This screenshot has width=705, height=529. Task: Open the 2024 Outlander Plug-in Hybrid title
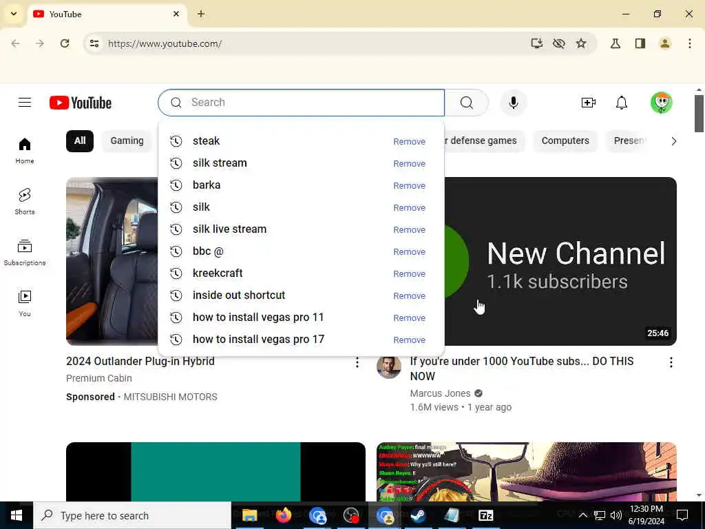click(140, 361)
